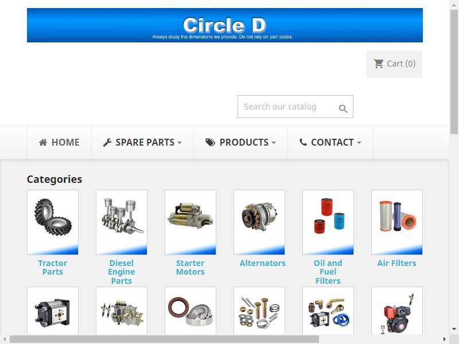
Task: Click the phone icon beside Contact
Action: click(x=303, y=142)
